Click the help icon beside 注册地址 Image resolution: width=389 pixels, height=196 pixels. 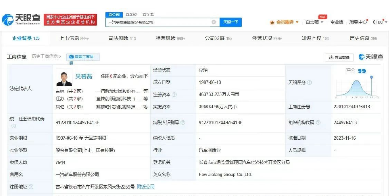tap(31, 187)
